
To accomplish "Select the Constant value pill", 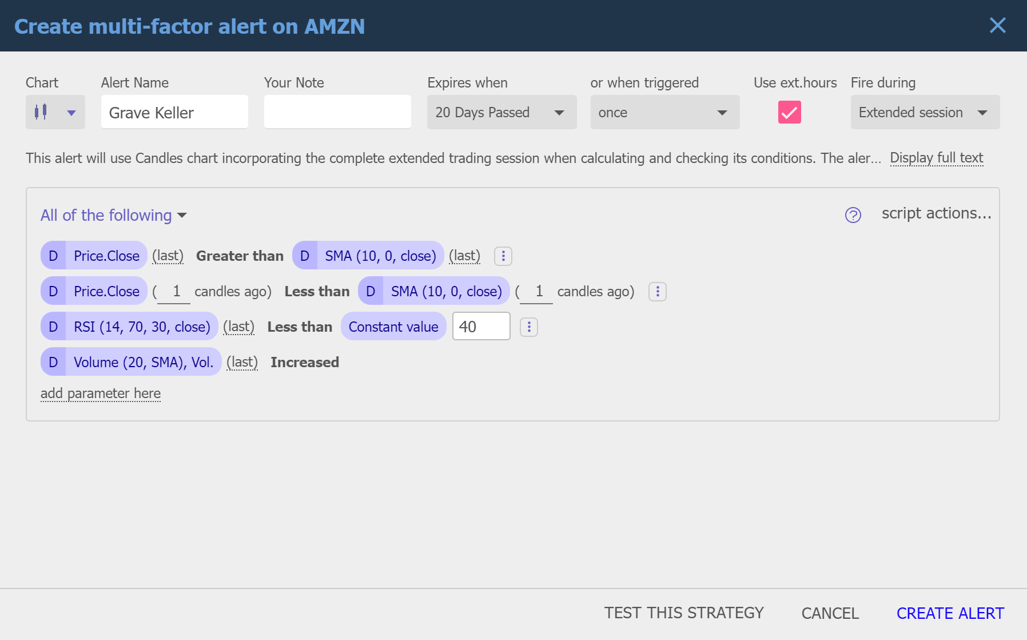I will coord(393,327).
